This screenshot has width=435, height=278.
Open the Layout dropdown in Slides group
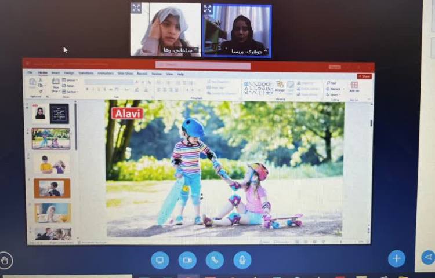point(71,80)
